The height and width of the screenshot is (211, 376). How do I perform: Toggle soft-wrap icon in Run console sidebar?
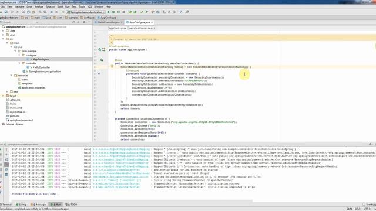point(6,159)
